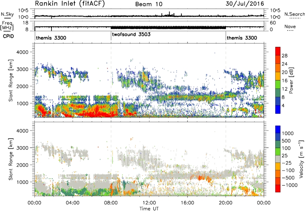Select the '20:00' time tick label
The image size is (305, 211).
coord(226,203)
